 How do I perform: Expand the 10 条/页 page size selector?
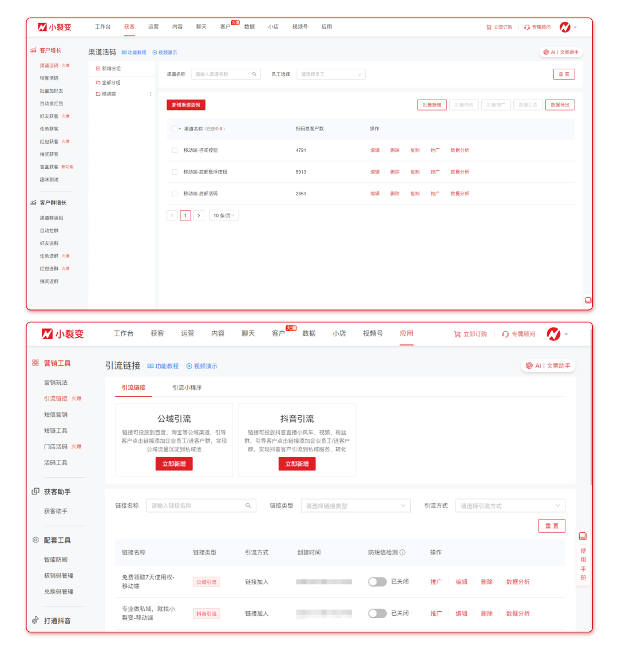[224, 215]
